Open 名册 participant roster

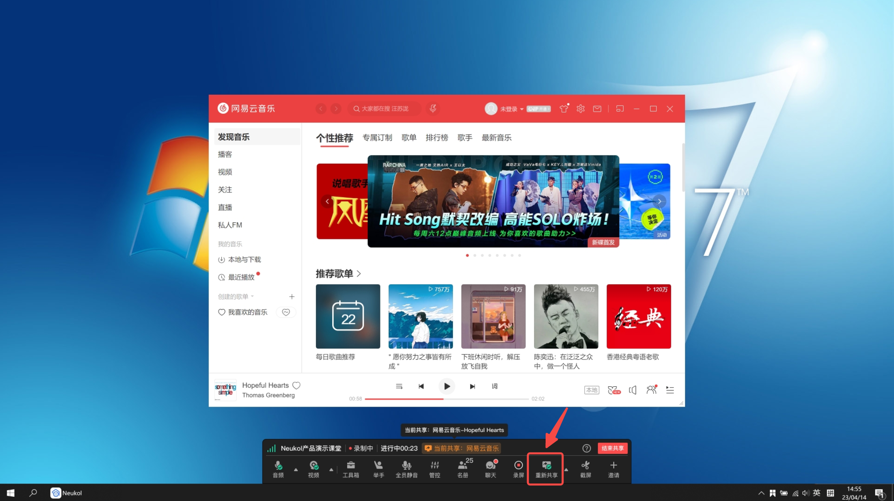[463, 469]
